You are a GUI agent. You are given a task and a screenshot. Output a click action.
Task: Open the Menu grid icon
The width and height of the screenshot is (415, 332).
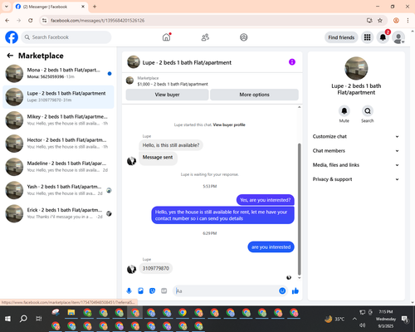(367, 37)
